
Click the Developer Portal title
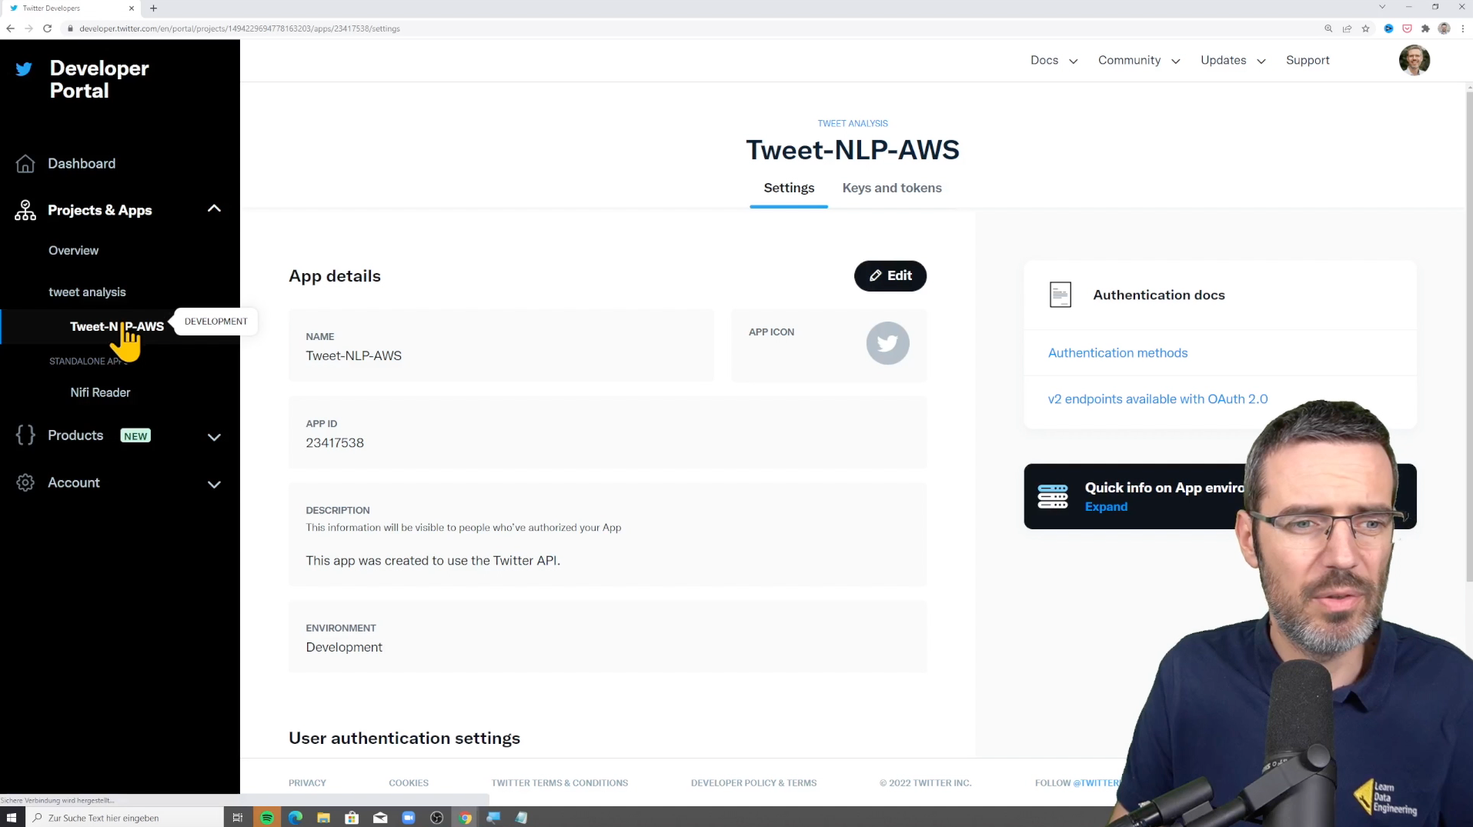pyautogui.click(x=99, y=79)
